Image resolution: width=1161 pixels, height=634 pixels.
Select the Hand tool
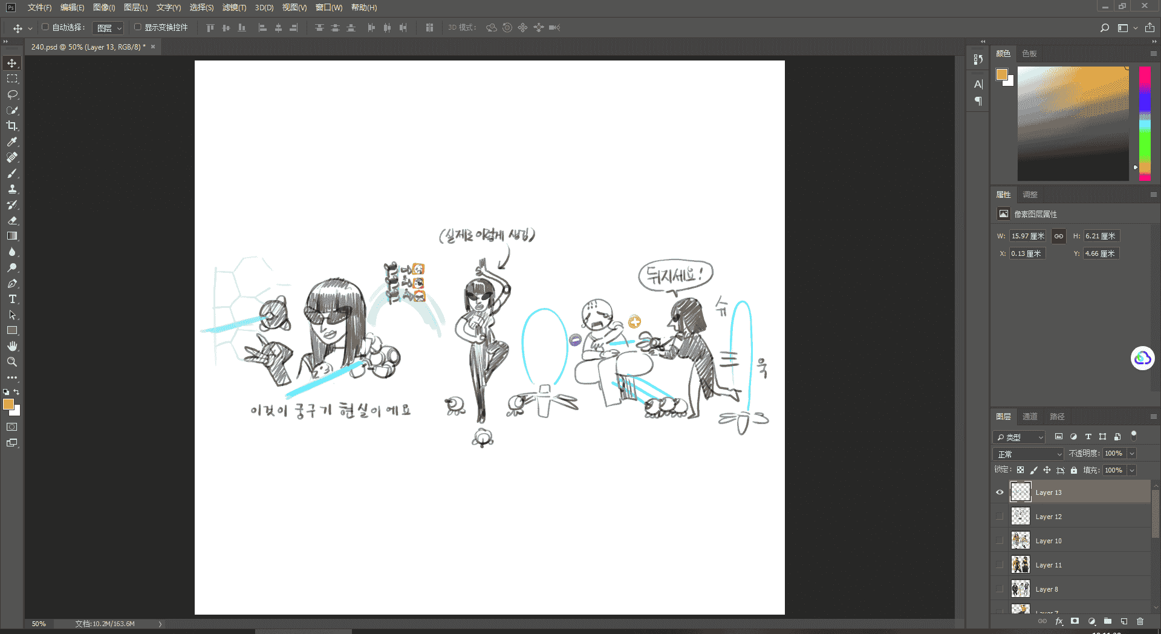[x=12, y=346]
